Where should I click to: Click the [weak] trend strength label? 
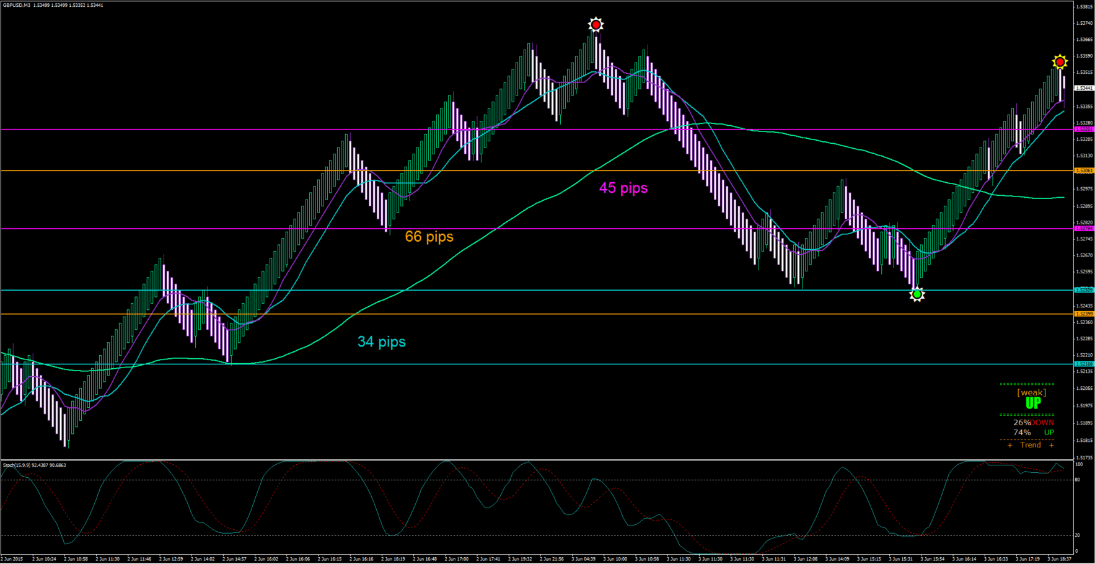point(1032,392)
